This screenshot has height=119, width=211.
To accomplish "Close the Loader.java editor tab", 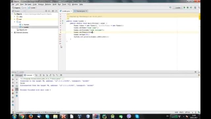I will tap(71, 11).
